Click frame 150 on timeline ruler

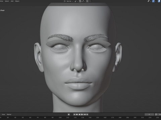pos(98,117)
